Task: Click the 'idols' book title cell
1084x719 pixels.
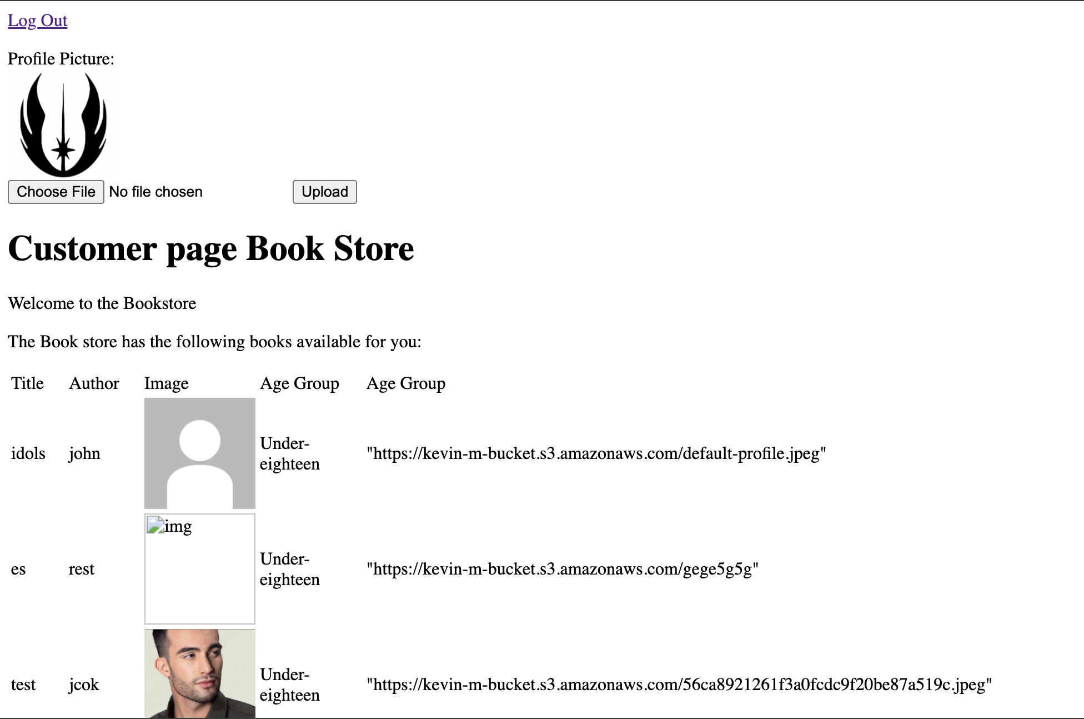Action: coord(28,453)
